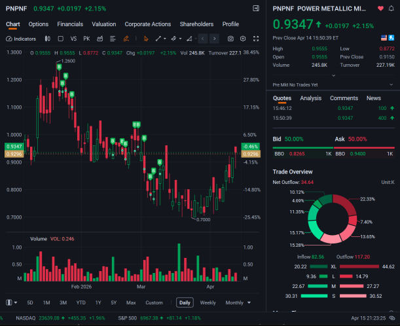Screen dimensions: 400x326
Task: Click the chart overlay icon after PK
Action: tap(100, 39)
